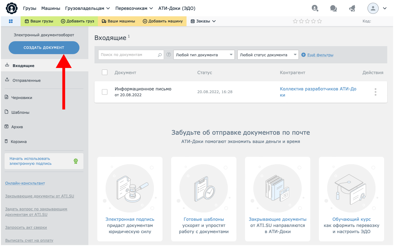
Task: Go to Ваши машины tab
Action: 119,21
